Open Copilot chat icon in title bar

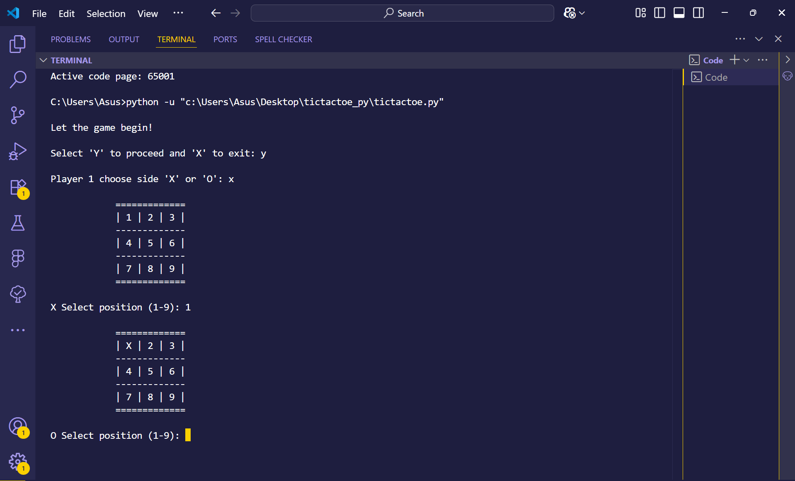(570, 13)
